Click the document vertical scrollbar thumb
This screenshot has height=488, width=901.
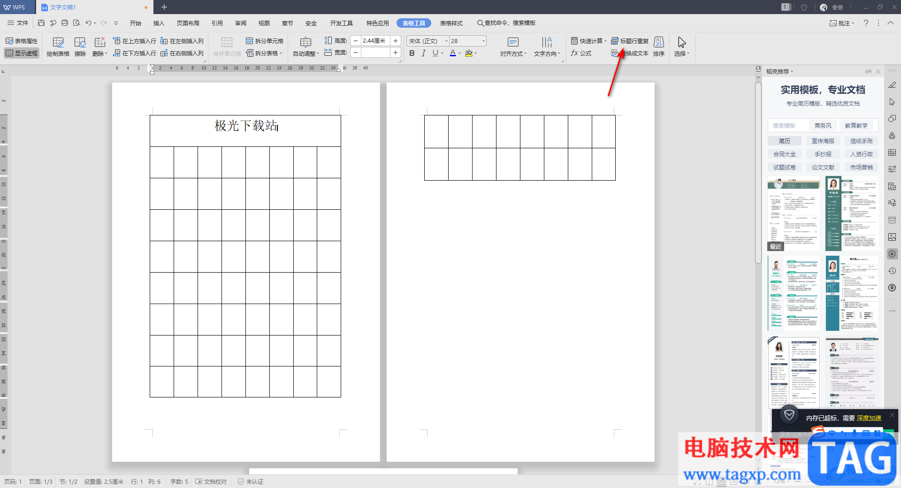tap(758, 173)
